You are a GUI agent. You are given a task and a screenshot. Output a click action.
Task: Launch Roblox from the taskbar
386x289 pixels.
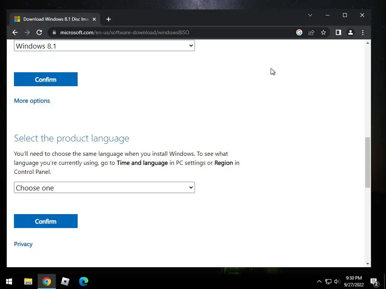point(65,281)
